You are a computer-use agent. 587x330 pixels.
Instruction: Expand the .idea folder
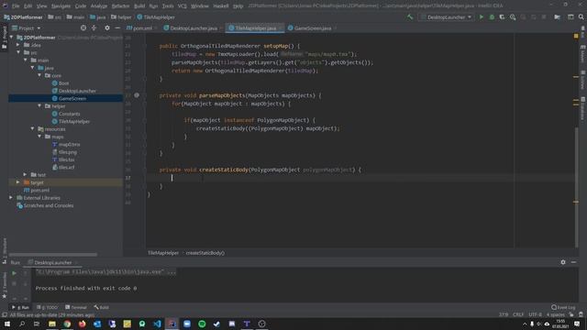(18, 45)
